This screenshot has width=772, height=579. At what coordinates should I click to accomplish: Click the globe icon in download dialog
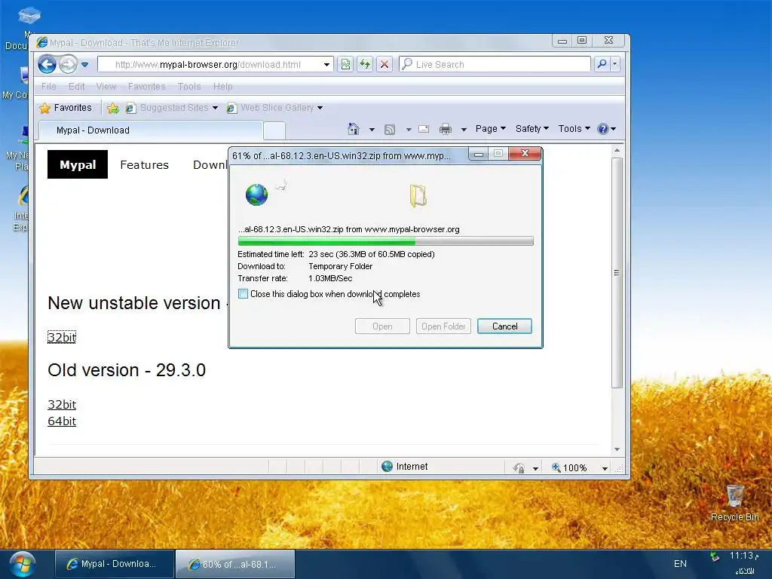click(256, 195)
